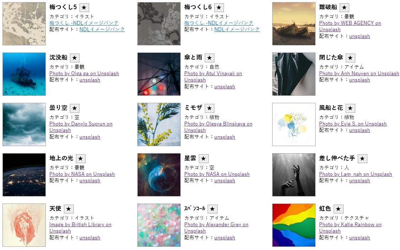The width and height of the screenshot is (400, 250).
Task: Toggle the star beside 沈没船
Action: click(75, 58)
